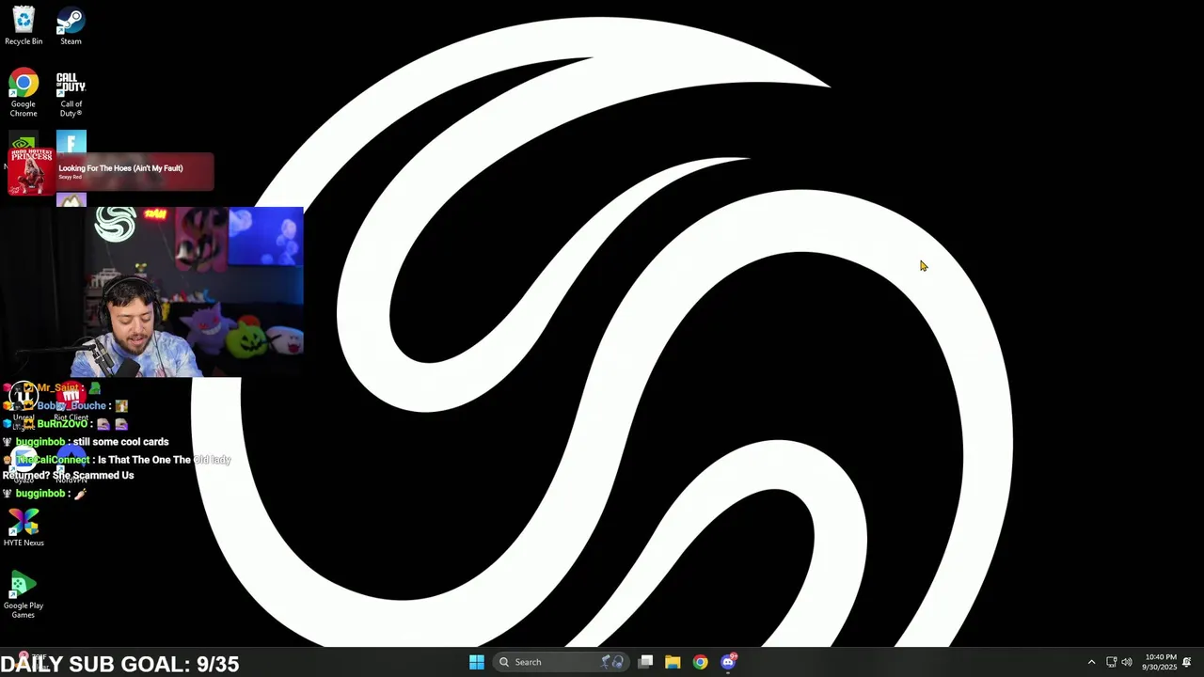The image size is (1204, 677).
Task: Select the Unreal Engine desktop shortcut
Action: pyautogui.click(x=24, y=404)
